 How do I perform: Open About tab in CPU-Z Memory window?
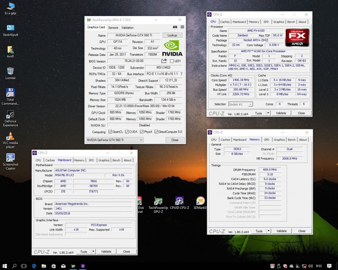coord(303,139)
